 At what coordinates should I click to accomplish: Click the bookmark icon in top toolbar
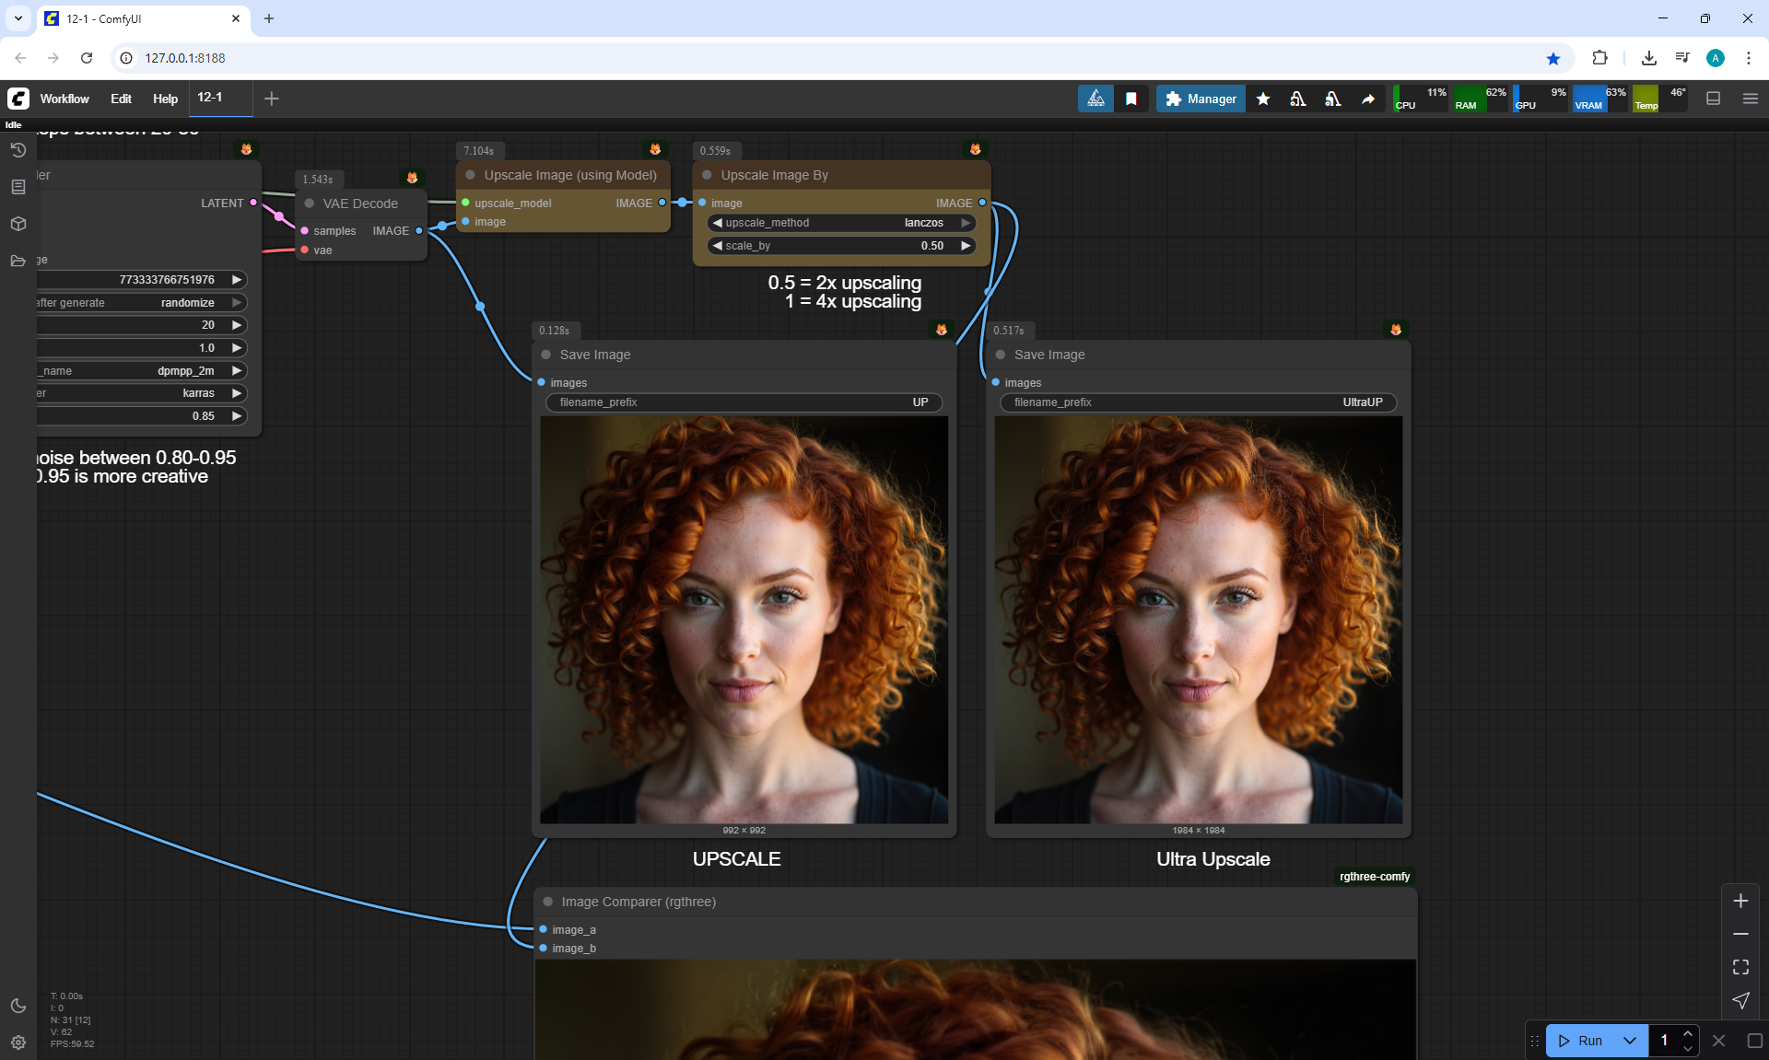pos(1131,99)
